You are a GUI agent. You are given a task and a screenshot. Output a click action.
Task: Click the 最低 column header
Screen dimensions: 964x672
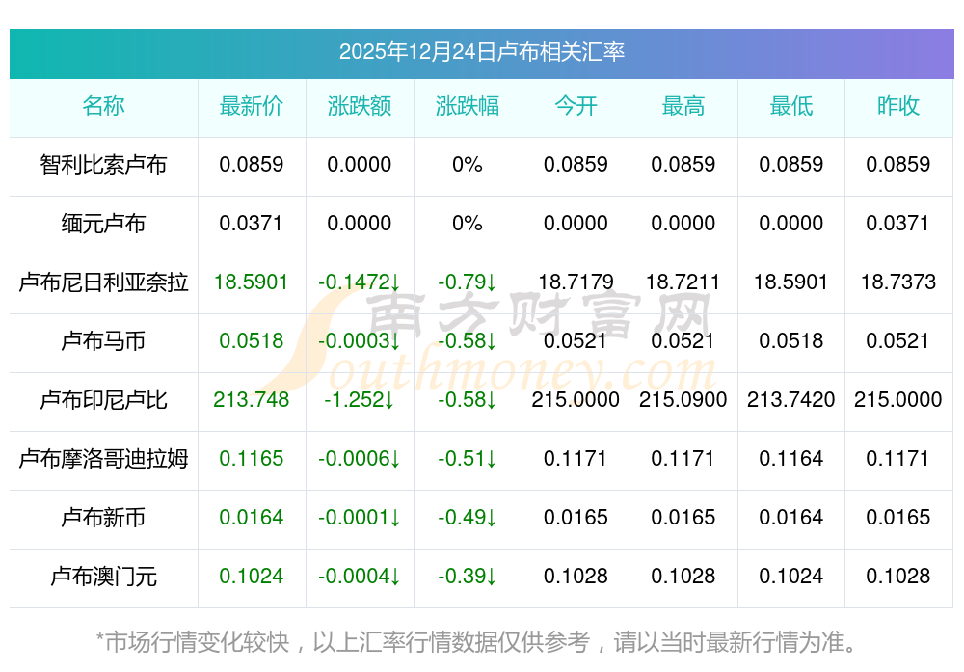click(791, 106)
